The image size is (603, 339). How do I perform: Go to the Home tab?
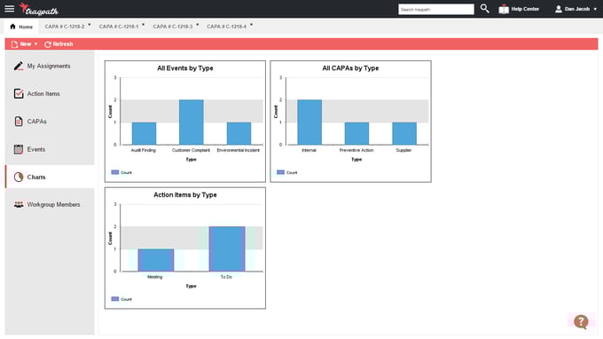tap(21, 27)
